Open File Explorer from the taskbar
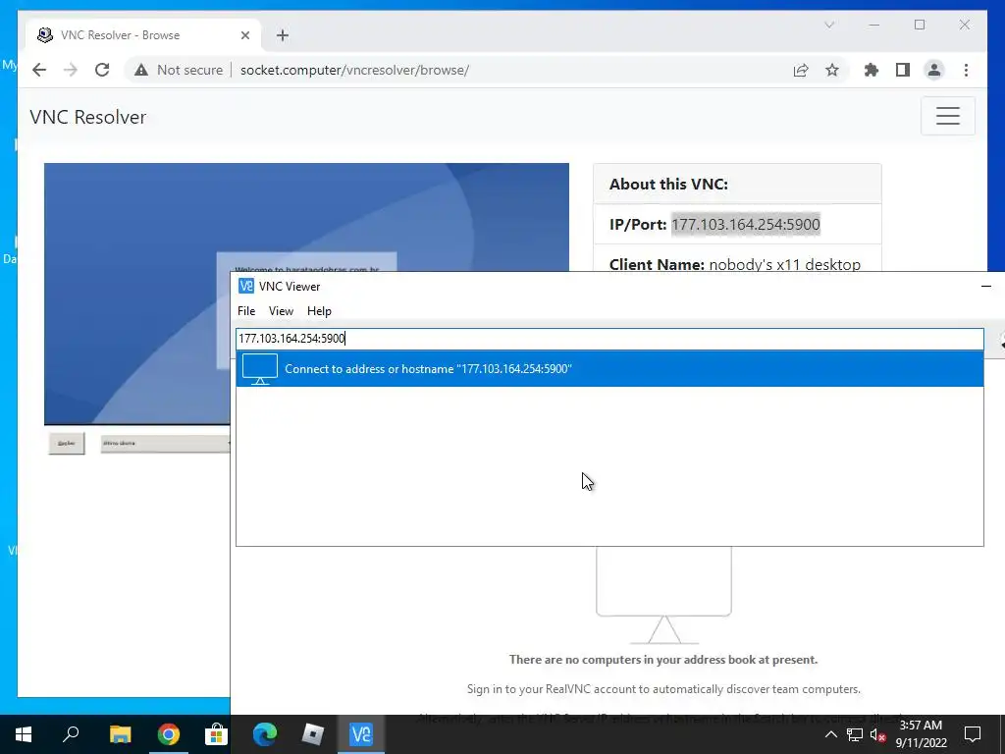 [x=120, y=734]
